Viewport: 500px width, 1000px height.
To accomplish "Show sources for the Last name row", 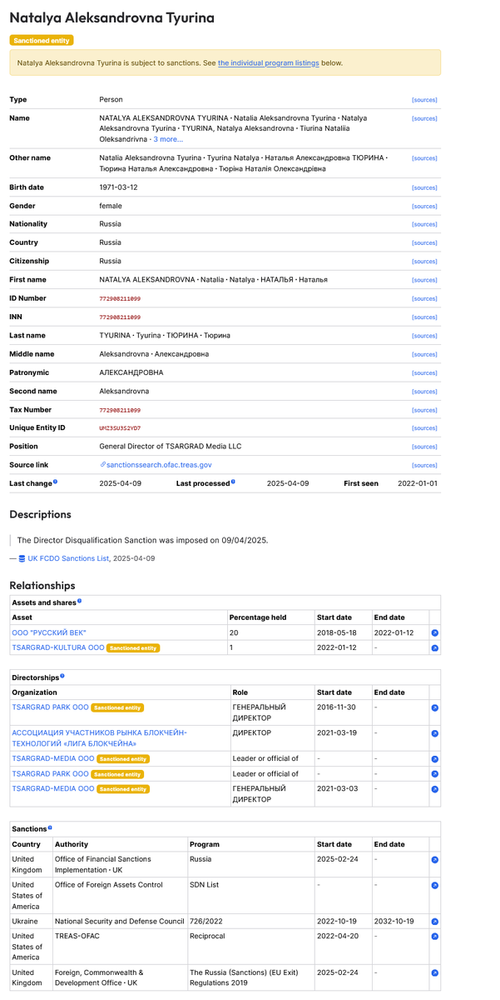I will click(424, 336).
